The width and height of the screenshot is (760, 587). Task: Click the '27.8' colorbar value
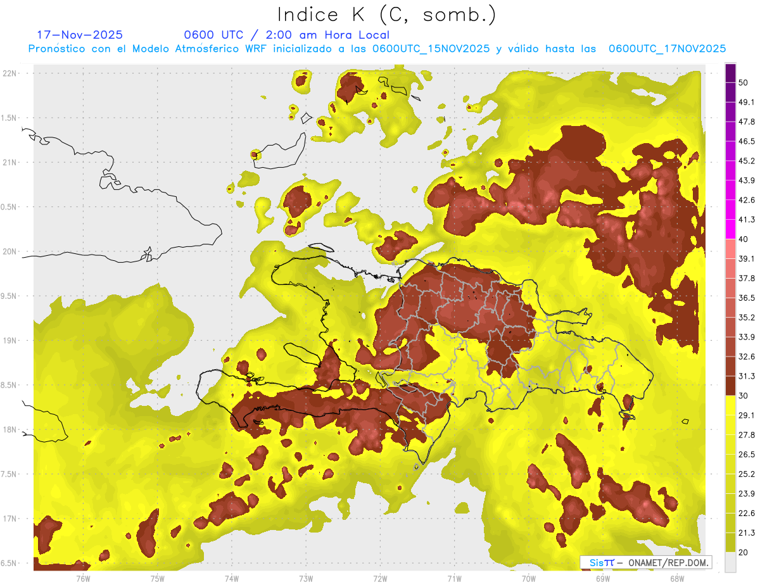coord(747,436)
